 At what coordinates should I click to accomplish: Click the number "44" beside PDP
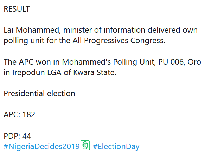pyautogui.click(x=27, y=136)
